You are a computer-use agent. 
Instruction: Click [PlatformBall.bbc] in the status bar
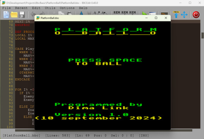[x=22, y=135]
